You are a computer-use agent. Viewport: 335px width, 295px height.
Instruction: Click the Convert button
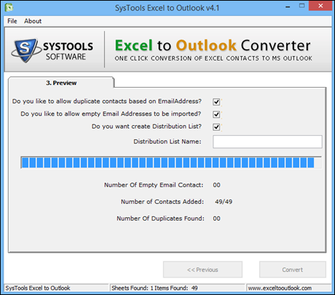click(x=293, y=269)
